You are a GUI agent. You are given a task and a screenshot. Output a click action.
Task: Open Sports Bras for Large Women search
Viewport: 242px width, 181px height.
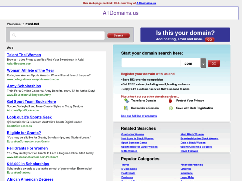(x=139, y=147)
